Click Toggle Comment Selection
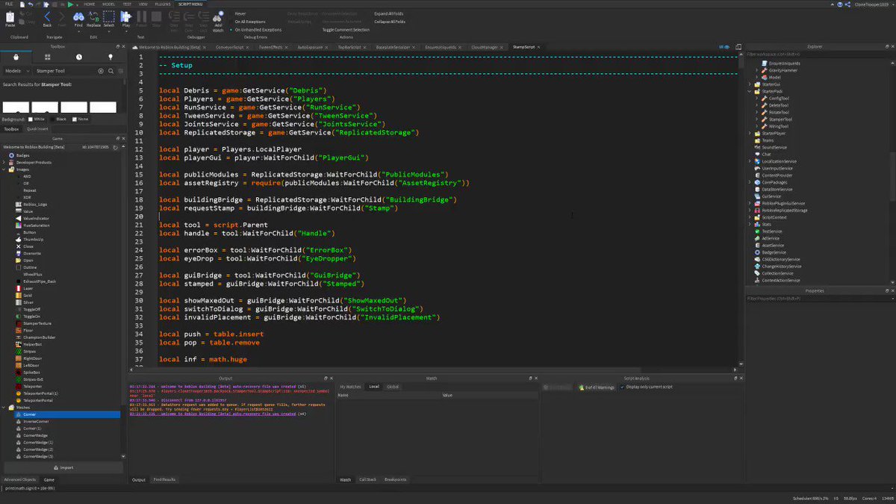The image size is (896, 504). click(x=346, y=30)
